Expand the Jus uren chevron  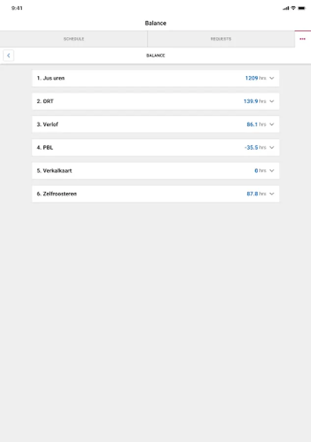point(272,78)
